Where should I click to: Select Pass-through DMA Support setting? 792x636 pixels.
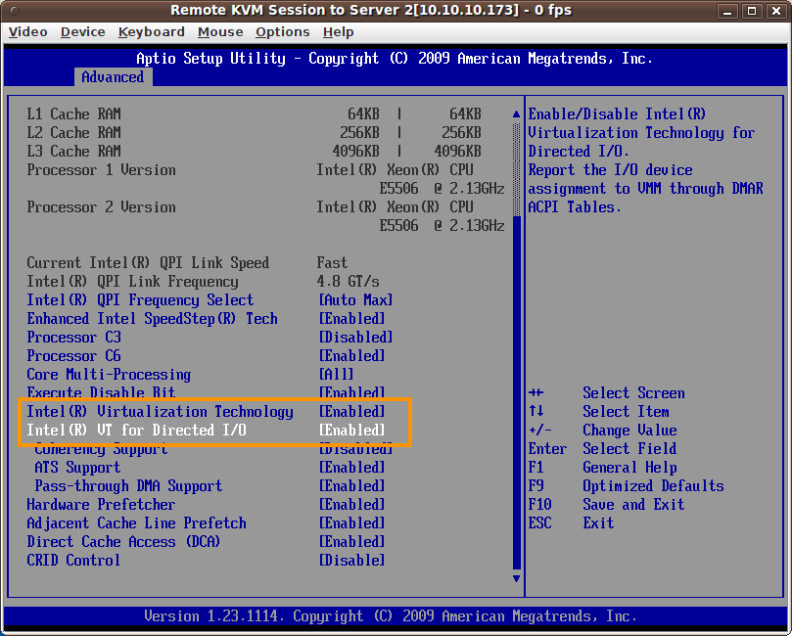pyautogui.click(x=128, y=486)
